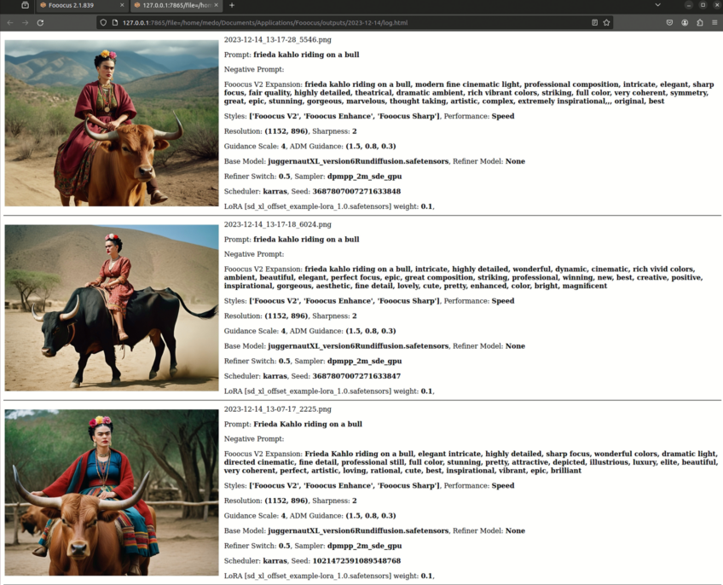Click the filename 2023-12-14_13-17-28_5546.png

[x=278, y=40]
